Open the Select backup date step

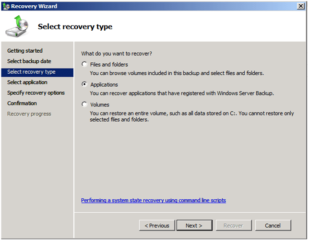(x=29, y=61)
